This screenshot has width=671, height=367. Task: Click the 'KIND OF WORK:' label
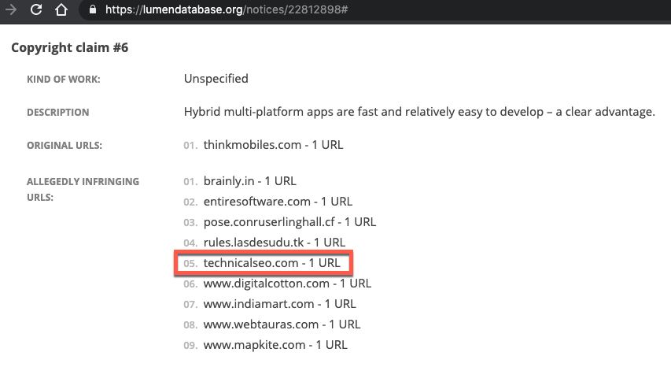64,80
